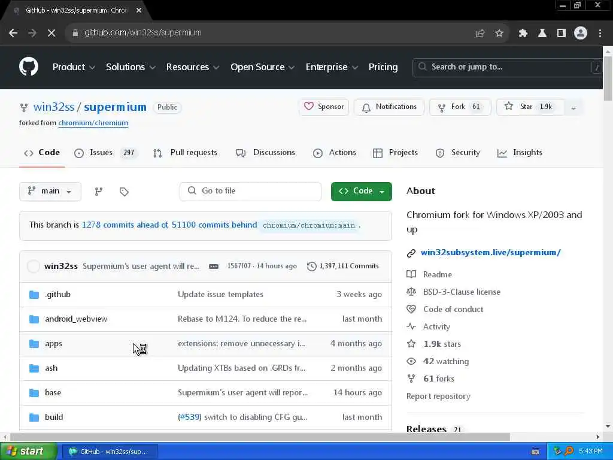Go back with the browser back arrow
This screenshot has width=613, height=460.
coord(13,33)
